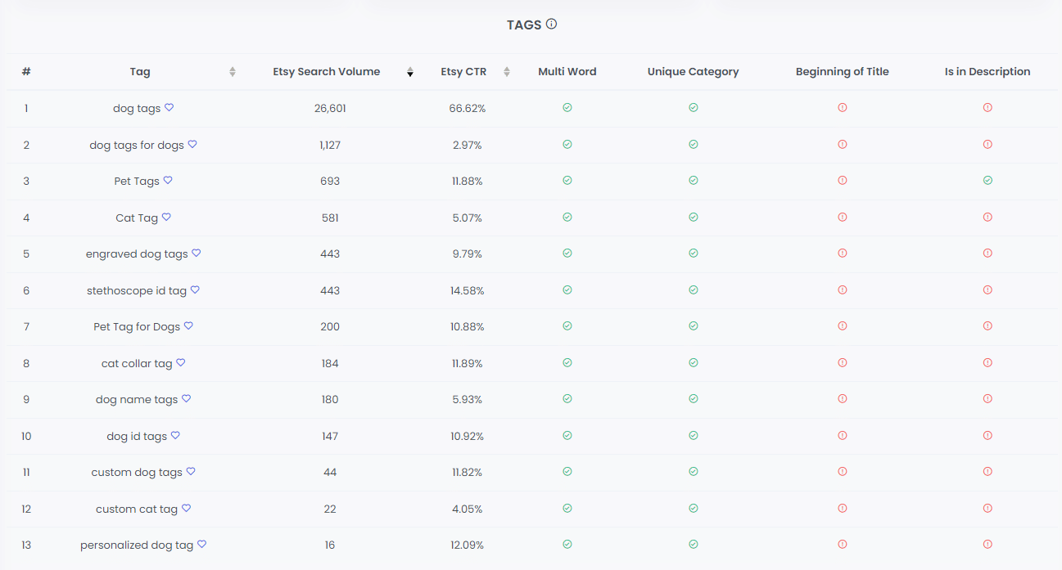Click the # column header

26,72
